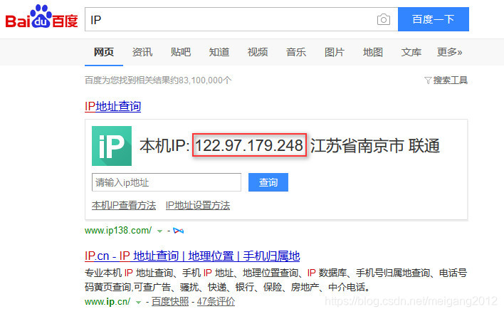The width and height of the screenshot is (504, 314).
Task: Open camera image search icon
Action: tap(384, 20)
